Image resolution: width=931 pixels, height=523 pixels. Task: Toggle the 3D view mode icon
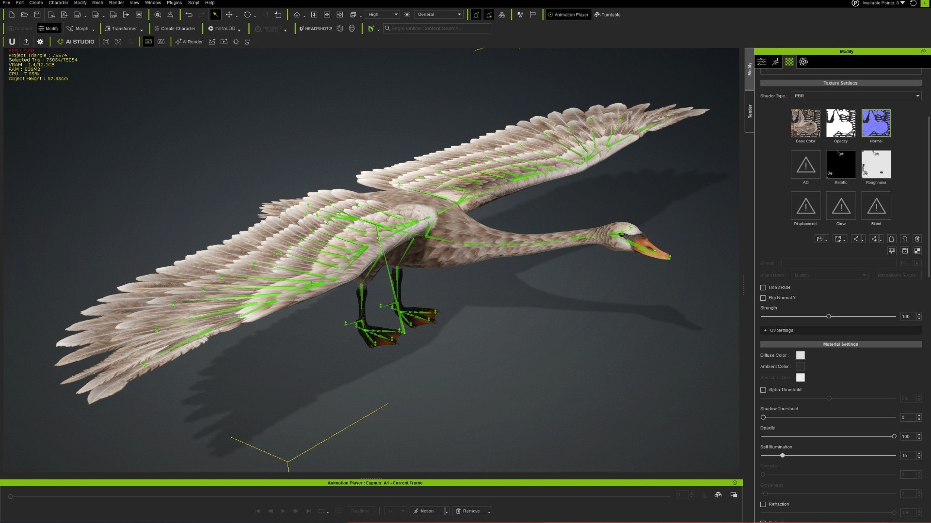click(x=148, y=42)
